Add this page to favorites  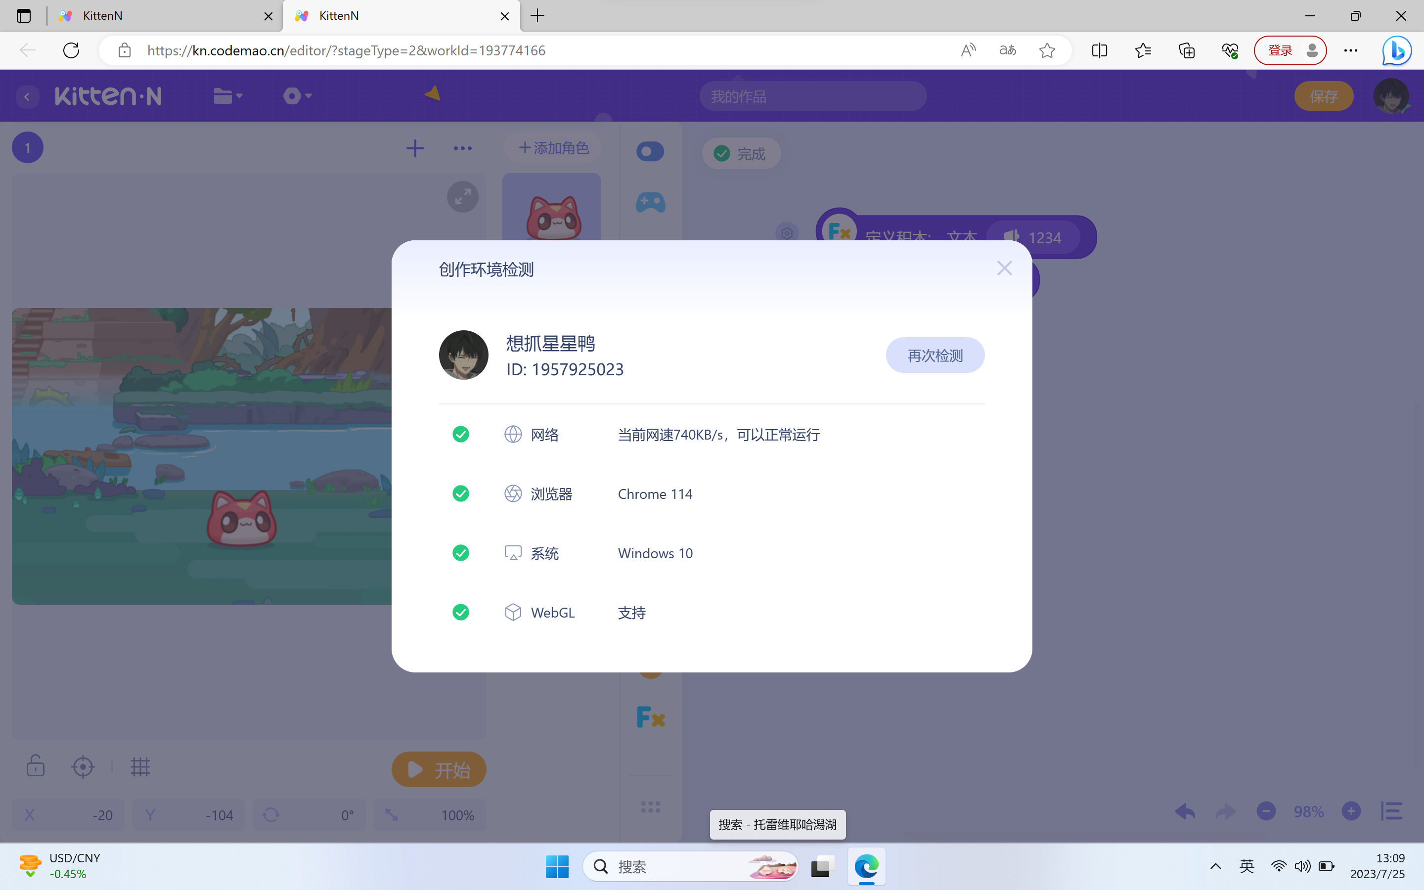[1047, 50]
